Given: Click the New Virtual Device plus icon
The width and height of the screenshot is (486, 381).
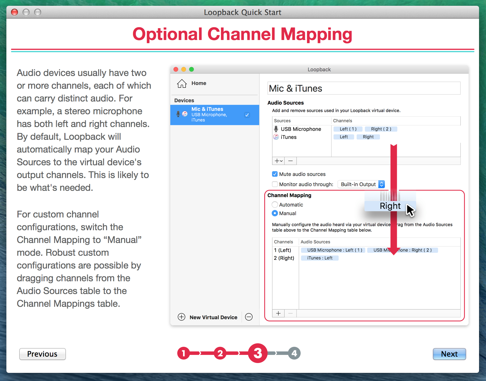Looking at the screenshot, I should pos(182,317).
